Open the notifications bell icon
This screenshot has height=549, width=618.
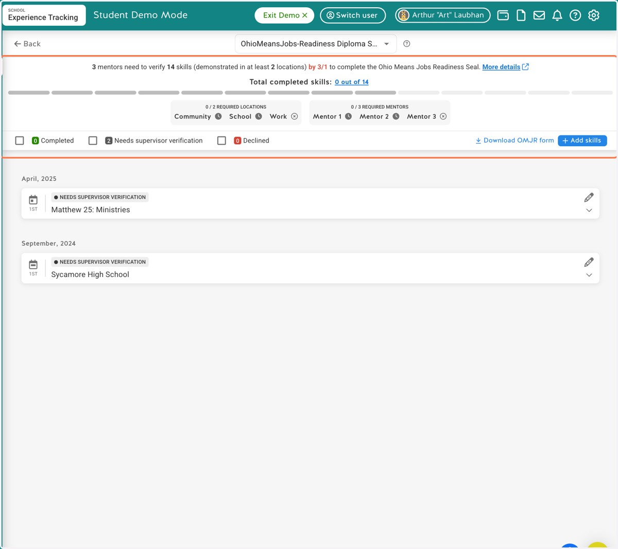[x=557, y=15]
